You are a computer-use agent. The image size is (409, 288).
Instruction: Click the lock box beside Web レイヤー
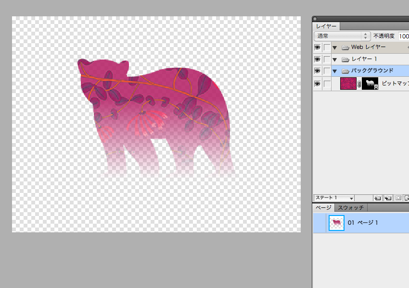327,48
